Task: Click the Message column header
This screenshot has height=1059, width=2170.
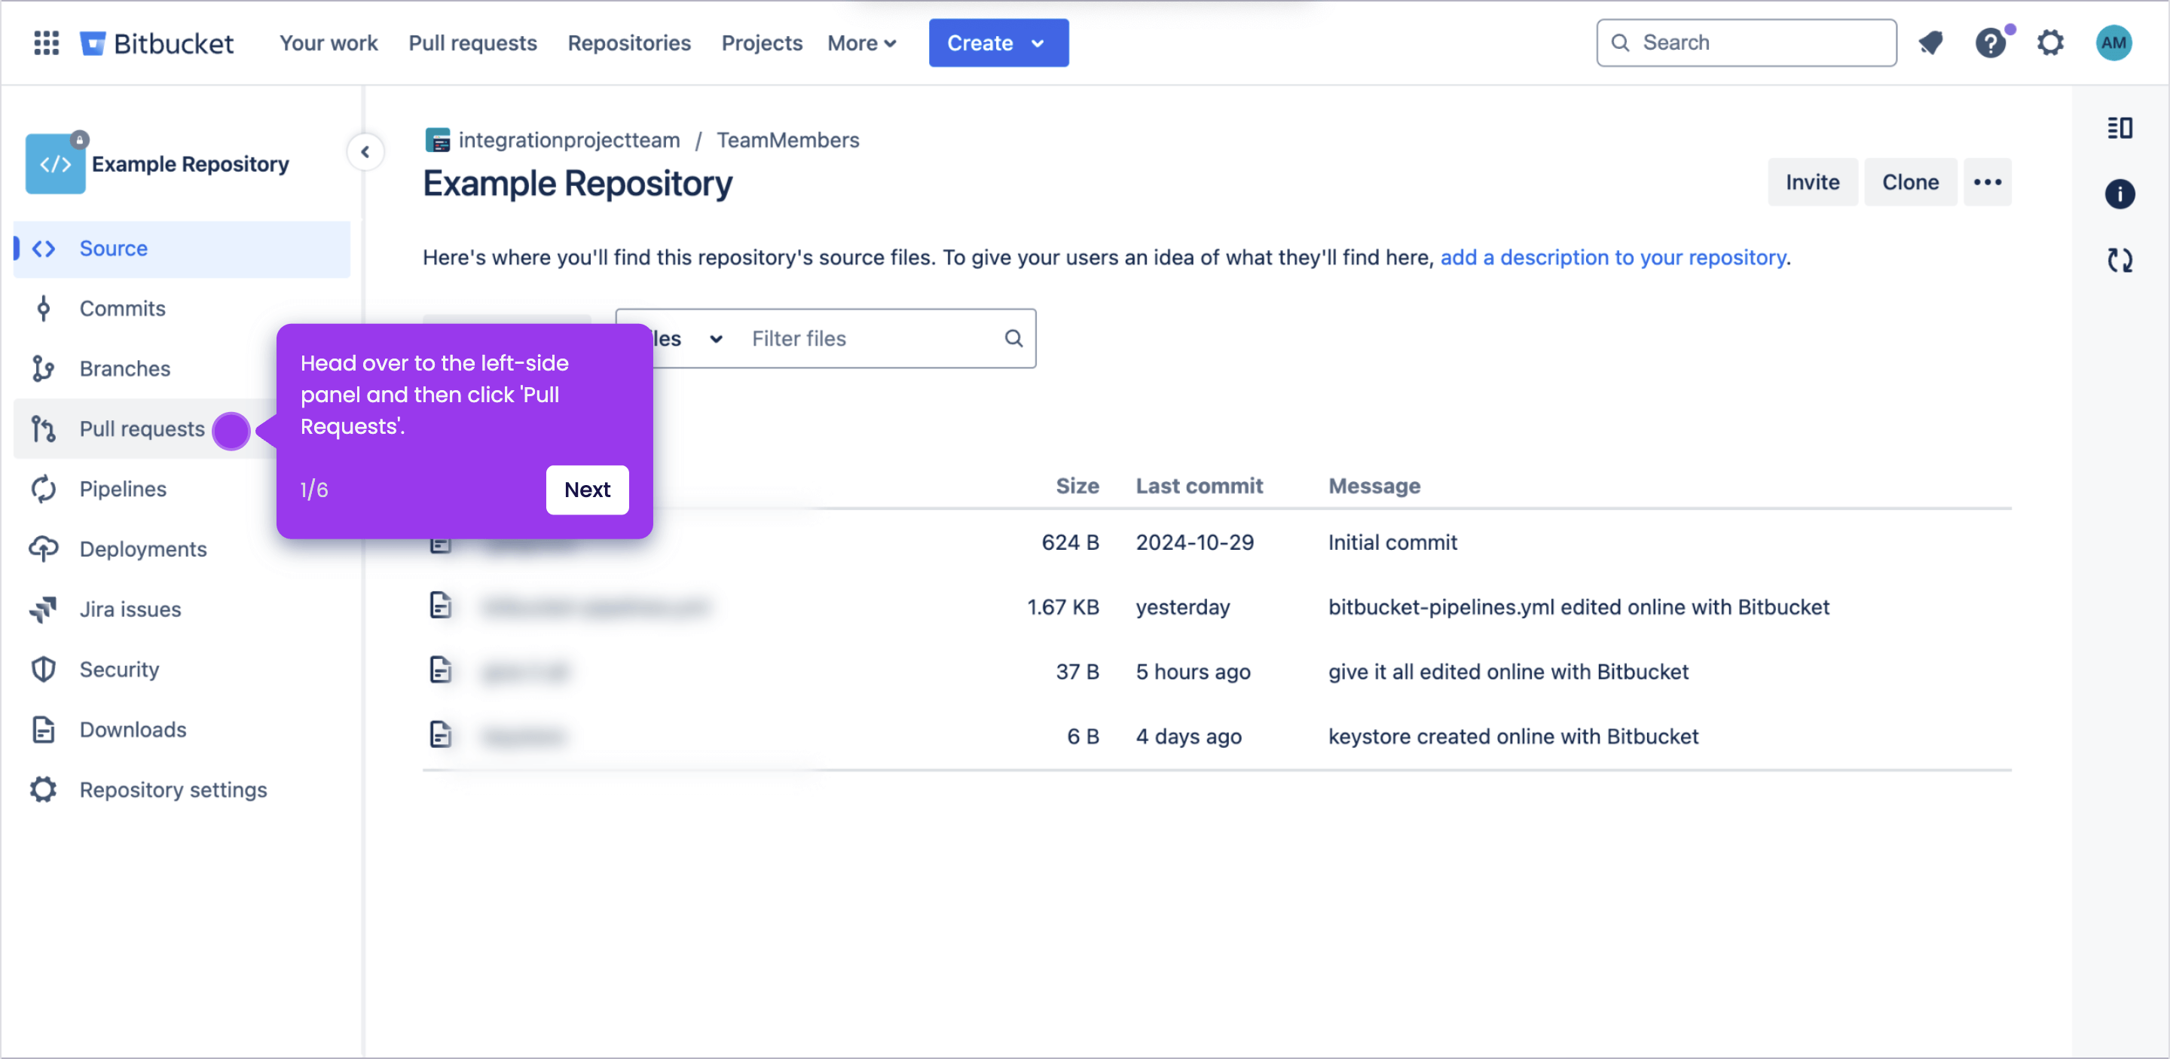Action: [1374, 486]
